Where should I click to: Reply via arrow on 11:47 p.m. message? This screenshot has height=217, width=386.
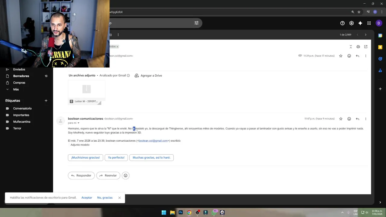click(357, 119)
